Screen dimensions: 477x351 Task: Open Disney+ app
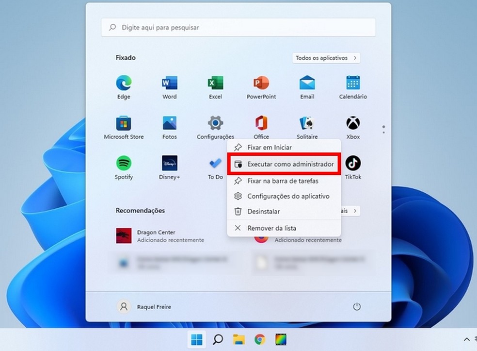(x=170, y=167)
